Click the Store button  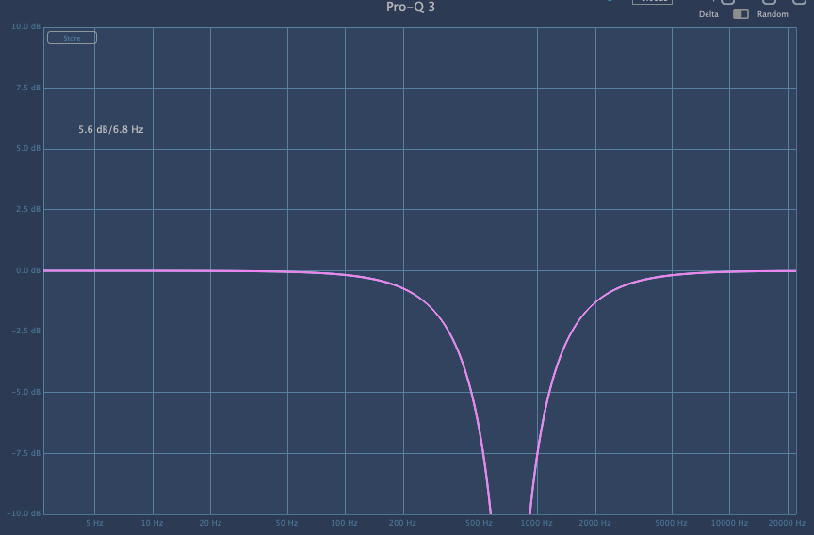72,38
